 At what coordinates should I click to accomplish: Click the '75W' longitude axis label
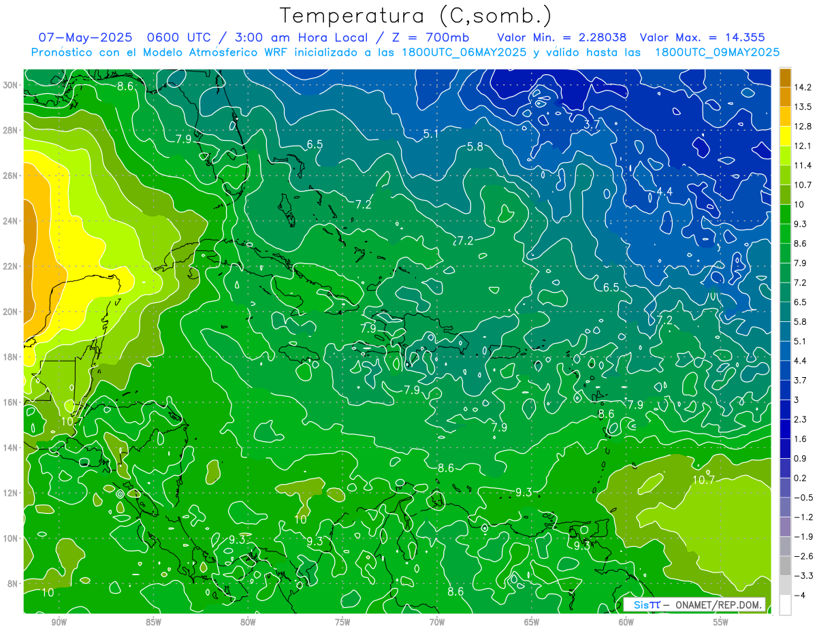point(342,622)
